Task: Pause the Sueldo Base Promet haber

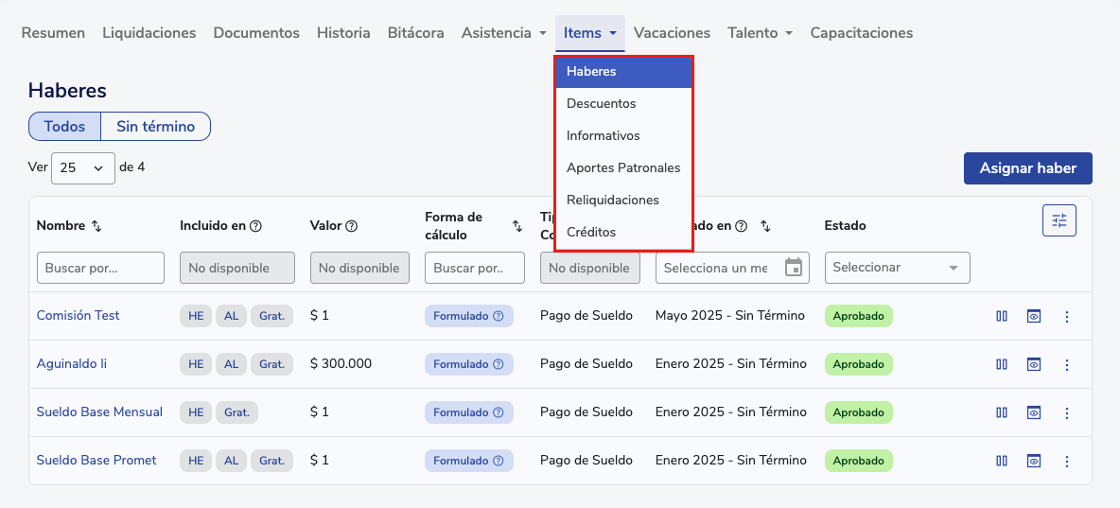Action: click(x=1002, y=461)
